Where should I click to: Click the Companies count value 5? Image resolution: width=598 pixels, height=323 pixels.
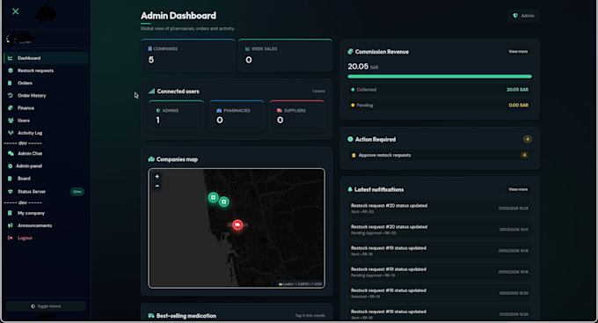[151, 60]
